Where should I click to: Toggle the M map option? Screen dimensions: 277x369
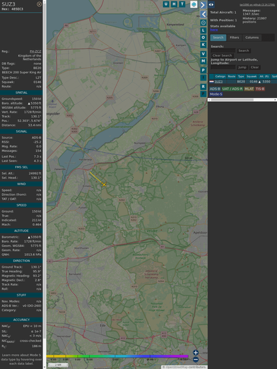click(203, 61)
